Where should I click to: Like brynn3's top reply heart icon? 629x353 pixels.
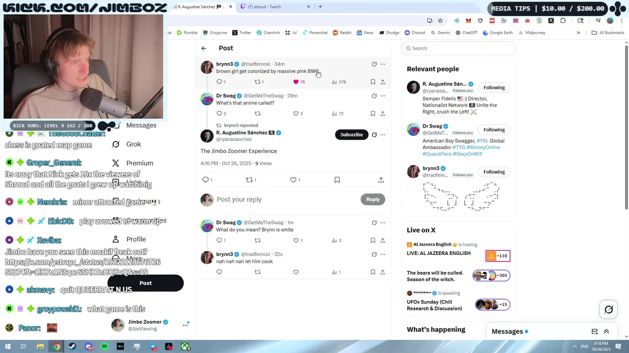pos(296,82)
